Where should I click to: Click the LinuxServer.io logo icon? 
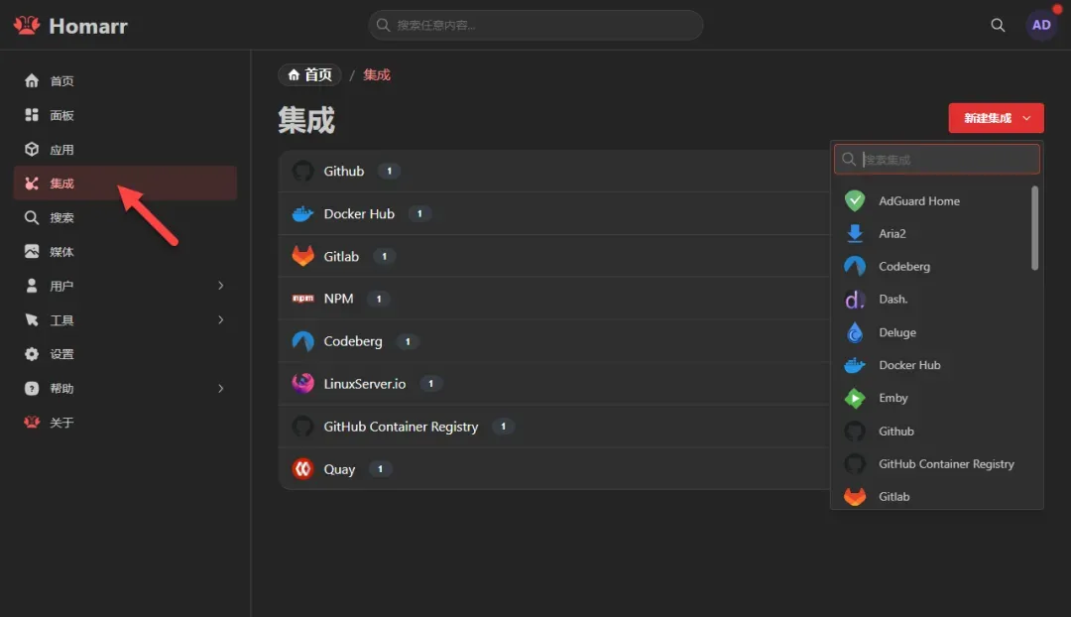coord(302,383)
